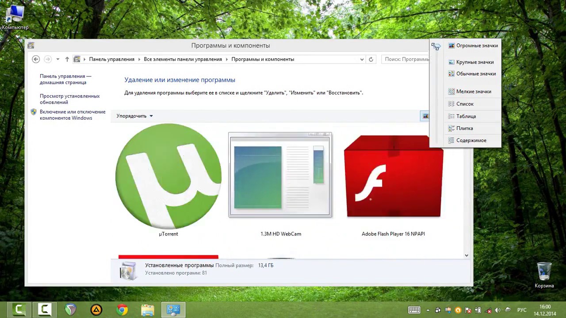The width and height of the screenshot is (566, 318).
Task: Click Панель управления in the address bar
Action: (x=111, y=59)
